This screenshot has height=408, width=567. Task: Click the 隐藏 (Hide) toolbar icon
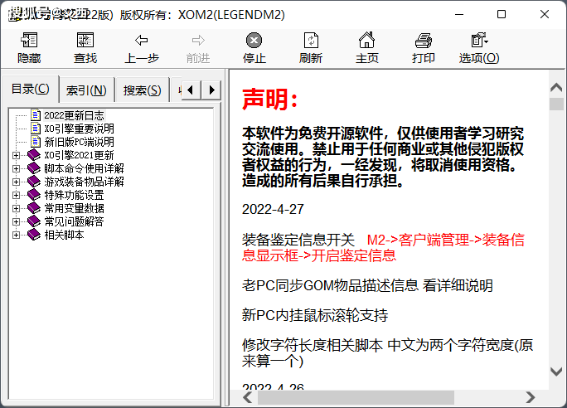tap(29, 48)
